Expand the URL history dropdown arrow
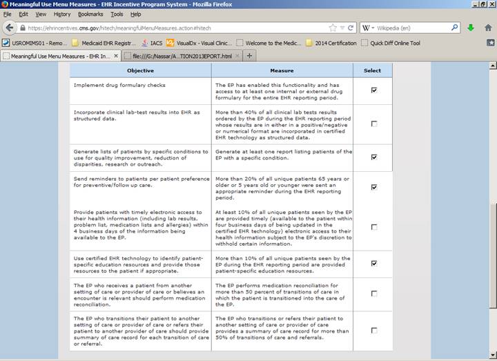497x361 pixels. [342, 28]
